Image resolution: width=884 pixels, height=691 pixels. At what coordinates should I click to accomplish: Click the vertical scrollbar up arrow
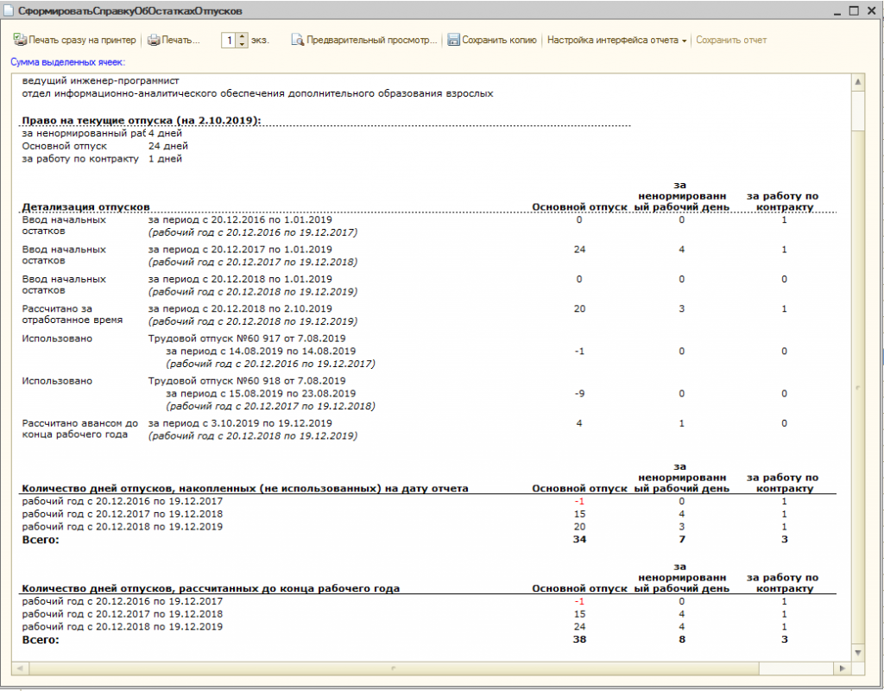858,82
